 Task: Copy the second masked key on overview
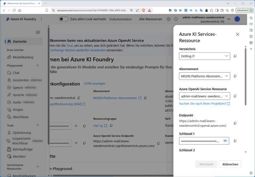(84, 143)
